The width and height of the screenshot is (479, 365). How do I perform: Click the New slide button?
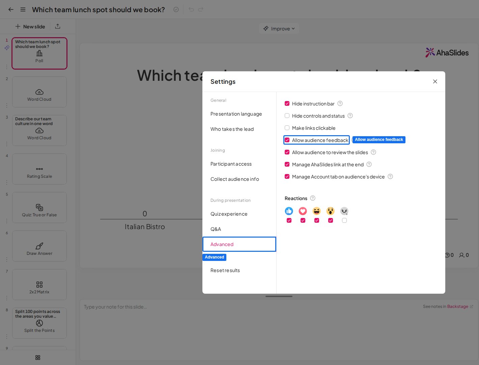point(30,26)
